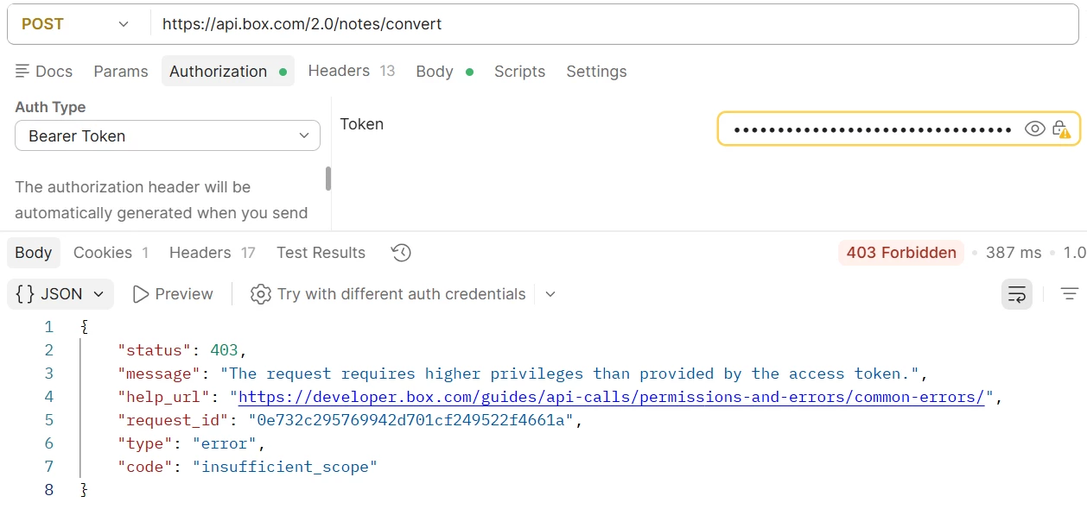This screenshot has height=515, width=1087.
Task: Follow the developer.box.com help URL link
Action: [612, 397]
